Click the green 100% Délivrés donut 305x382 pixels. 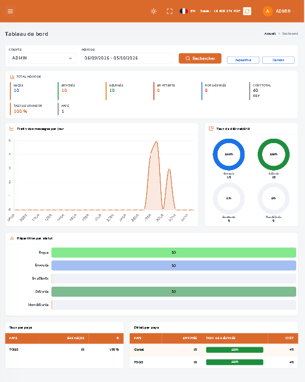tap(273, 154)
